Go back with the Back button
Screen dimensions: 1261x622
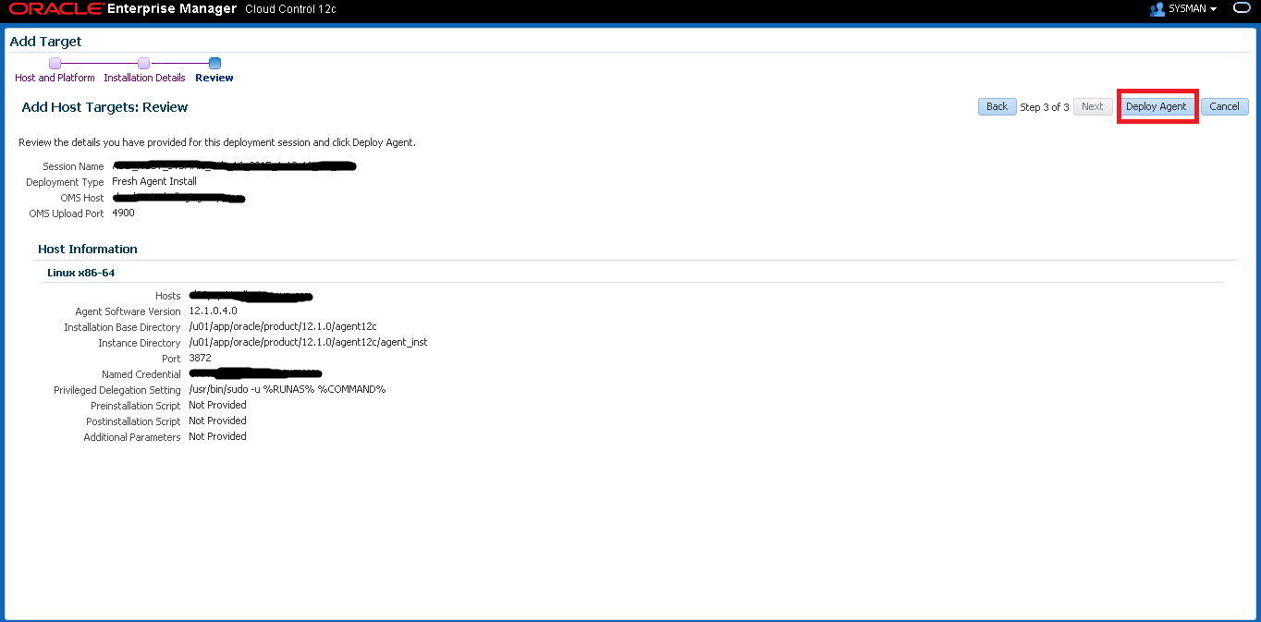pyautogui.click(x=997, y=106)
